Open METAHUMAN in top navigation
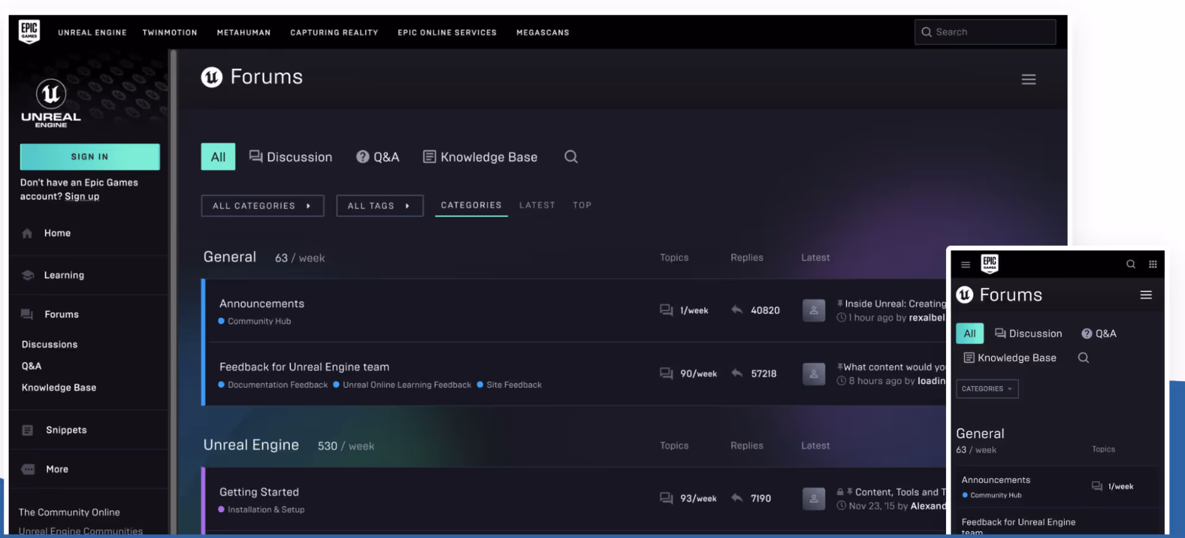Image resolution: width=1185 pixels, height=538 pixels. pyautogui.click(x=244, y=33)
